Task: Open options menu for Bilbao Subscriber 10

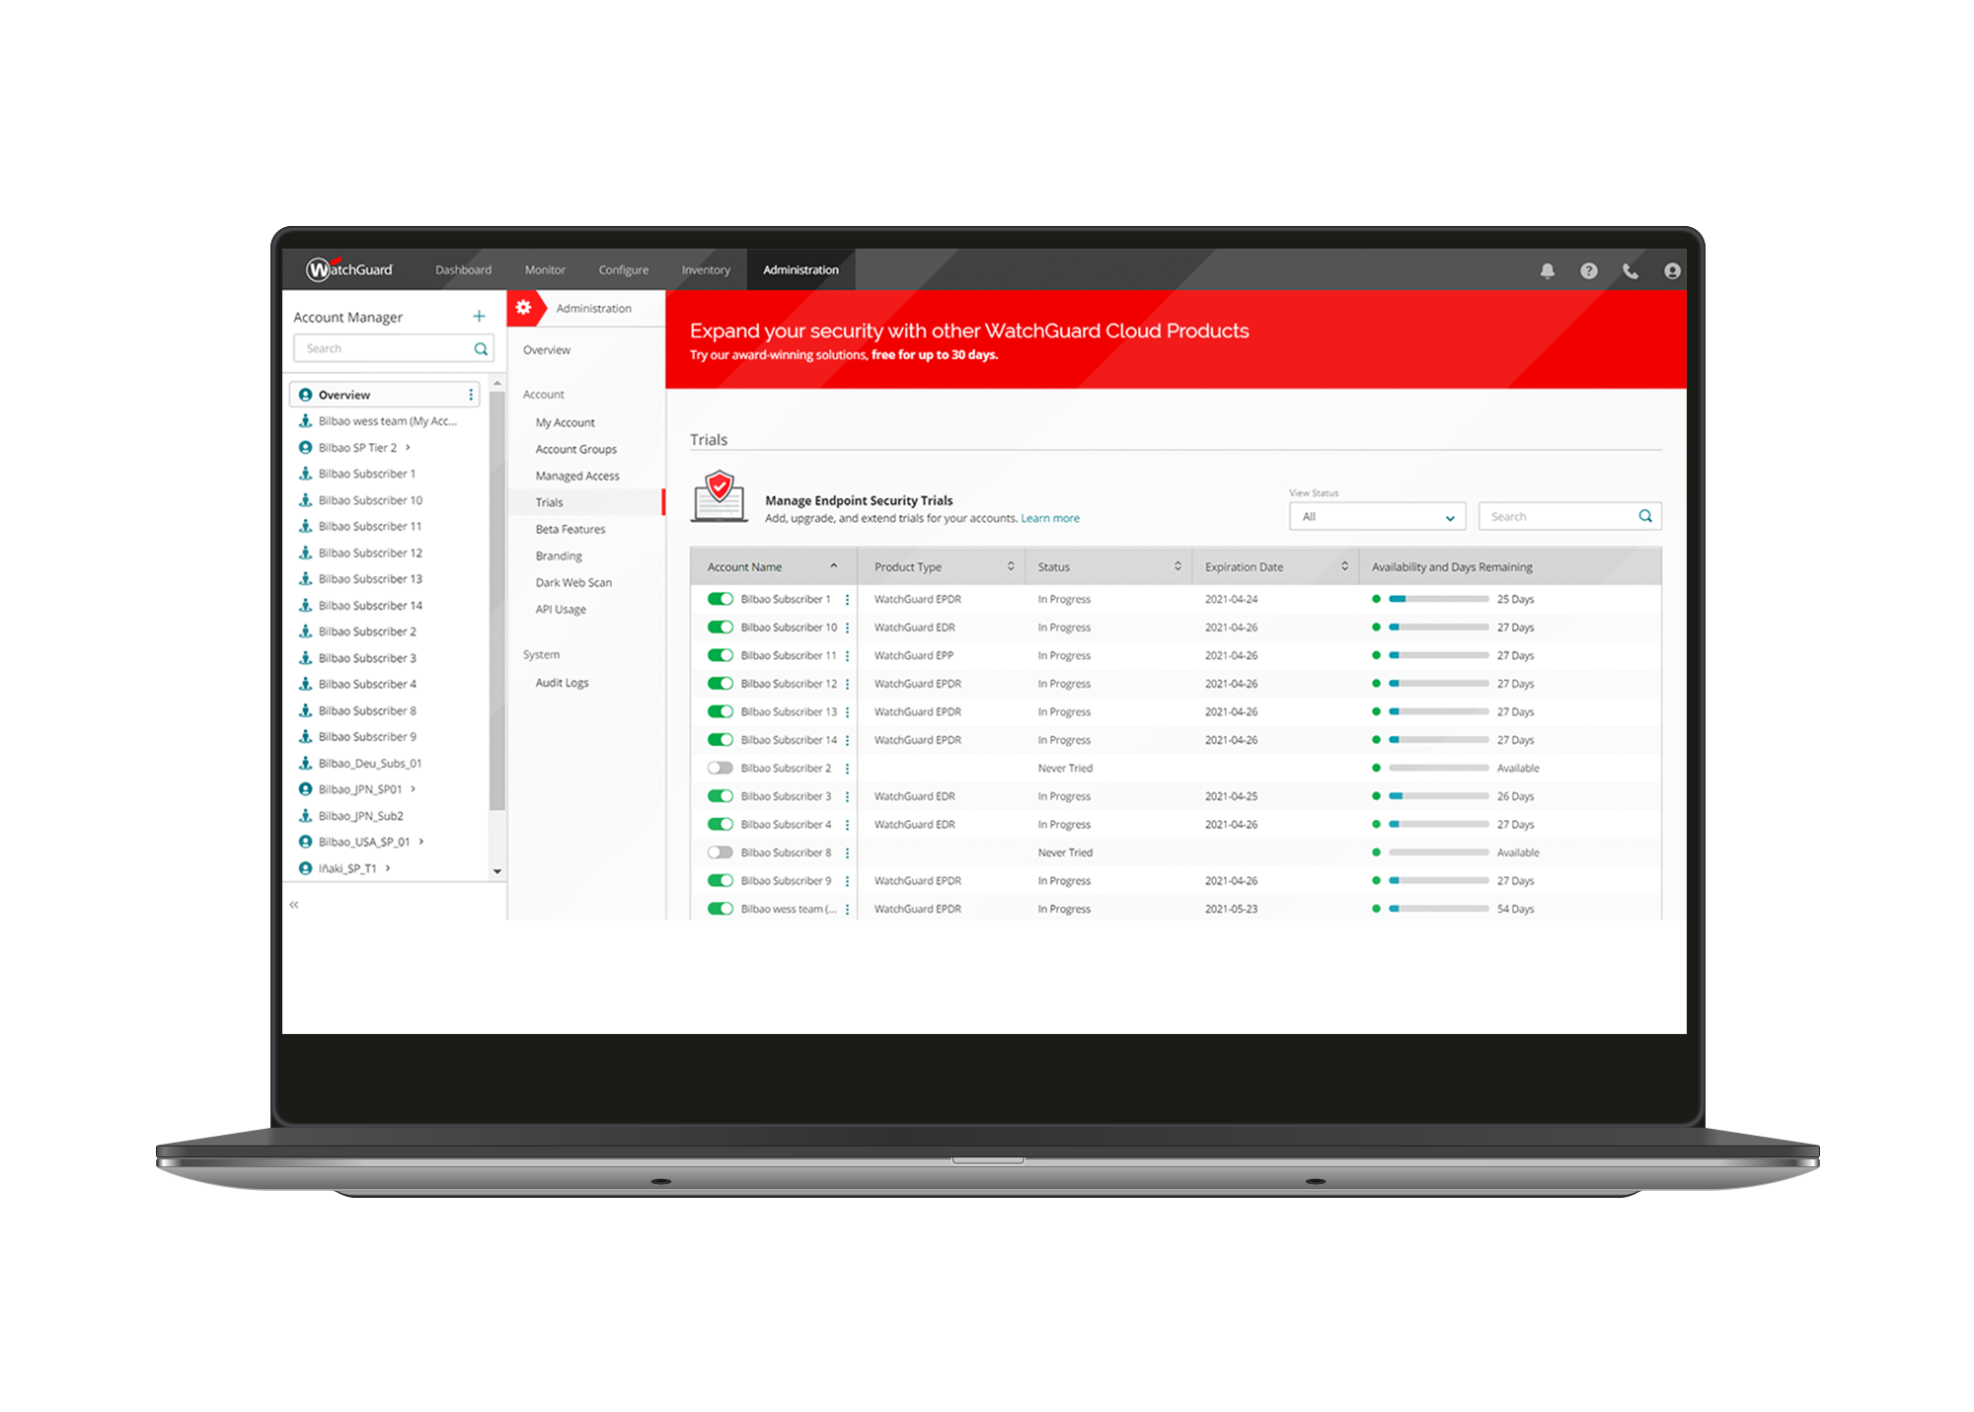Action: (x=847, y=628)
